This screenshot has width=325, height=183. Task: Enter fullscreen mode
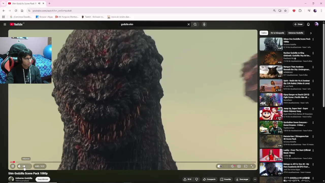pyautogui.click(x=252, y=166)
